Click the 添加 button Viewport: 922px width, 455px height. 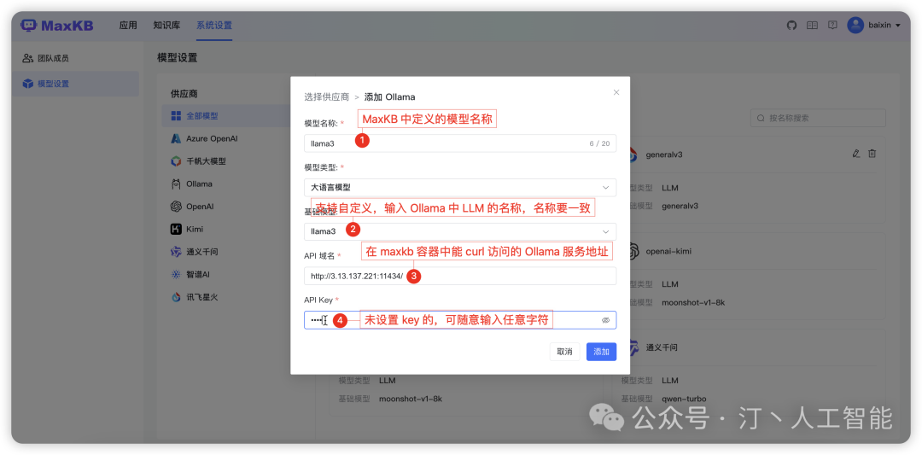[x=601, y=352]
